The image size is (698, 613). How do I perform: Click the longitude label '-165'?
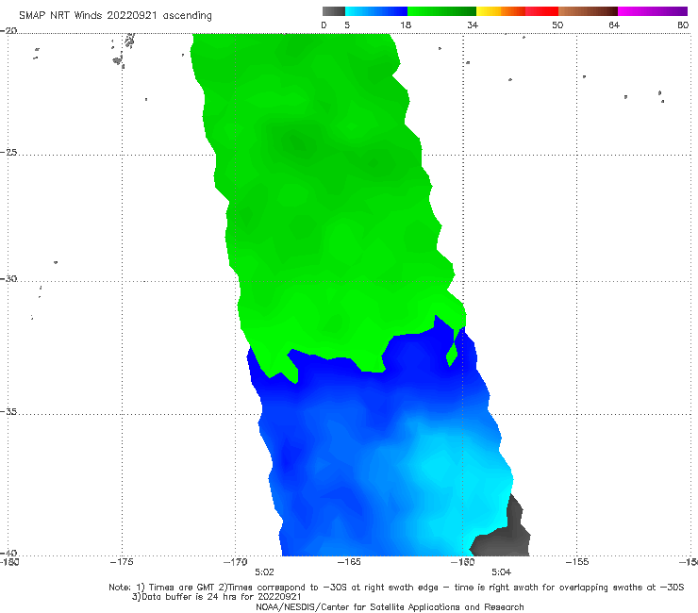(x=349, y=562)
